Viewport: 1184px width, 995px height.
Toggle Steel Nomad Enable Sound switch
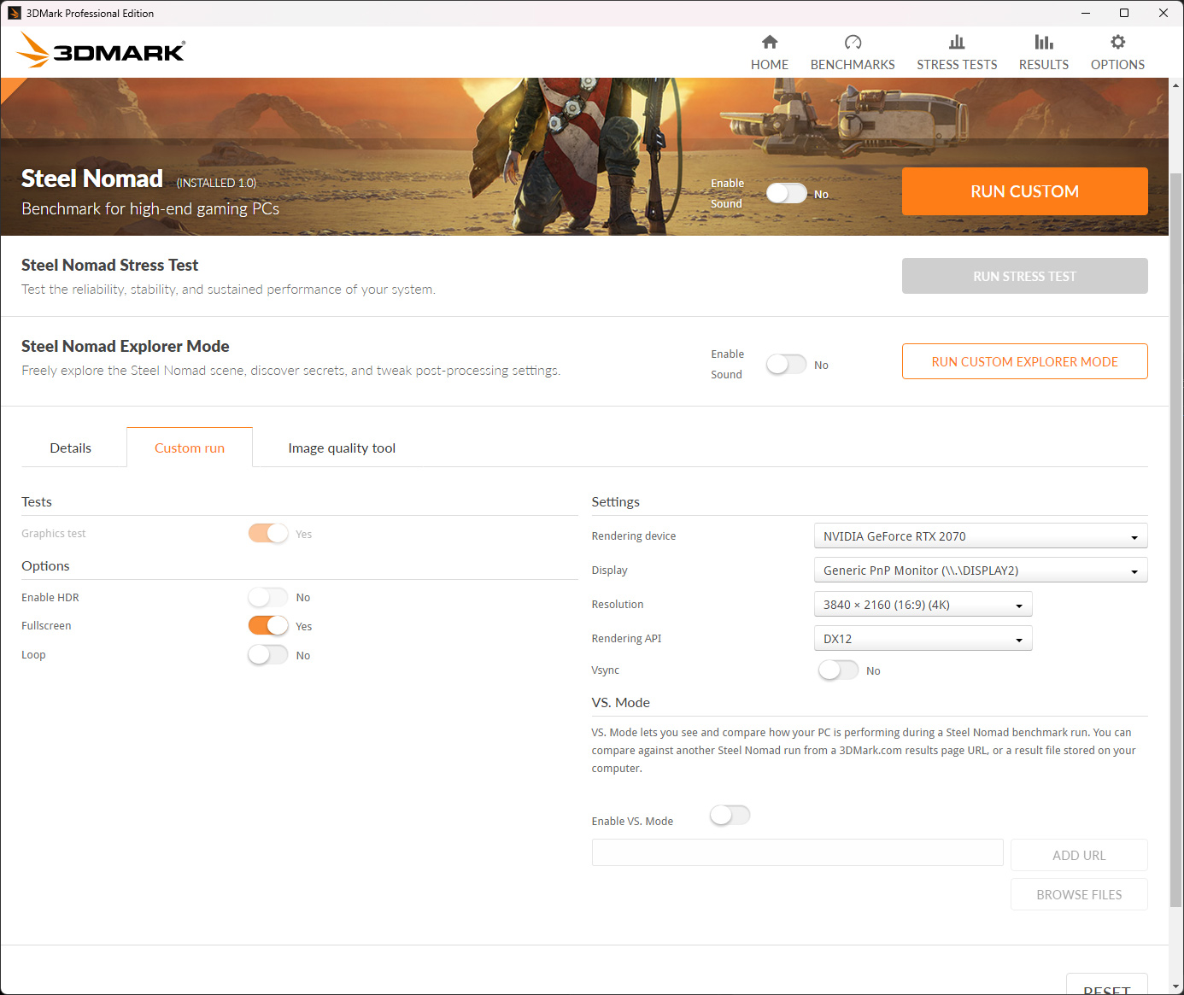[x=786, y=194]
